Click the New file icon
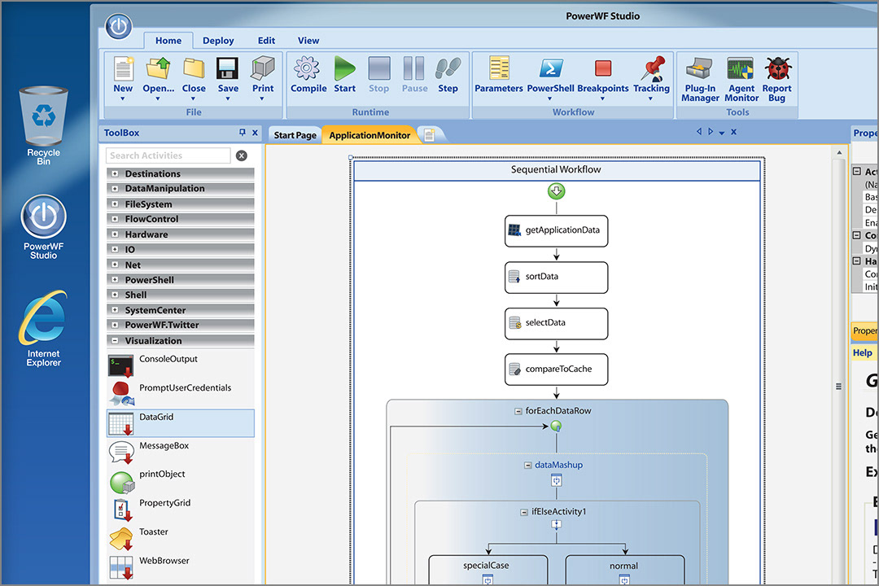The width and height of the screenshot is (879, 586). 124,68
